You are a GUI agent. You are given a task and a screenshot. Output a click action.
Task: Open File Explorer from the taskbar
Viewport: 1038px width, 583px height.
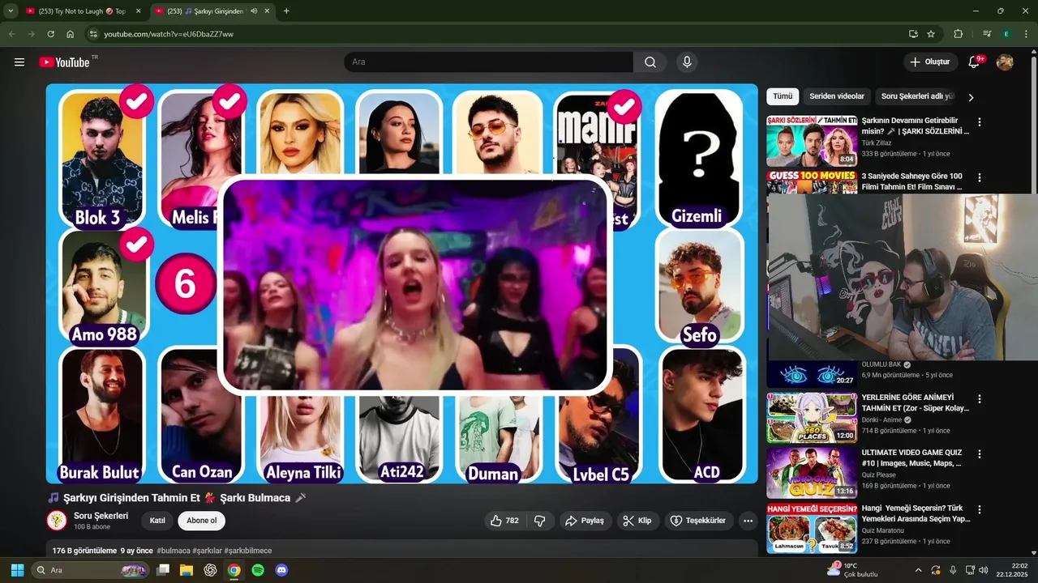[187, 570]
